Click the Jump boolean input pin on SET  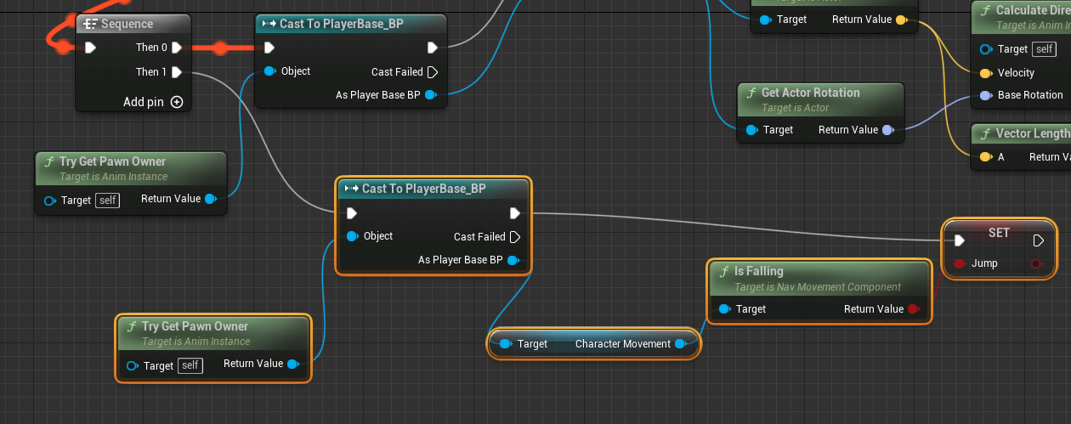(960, 263)
